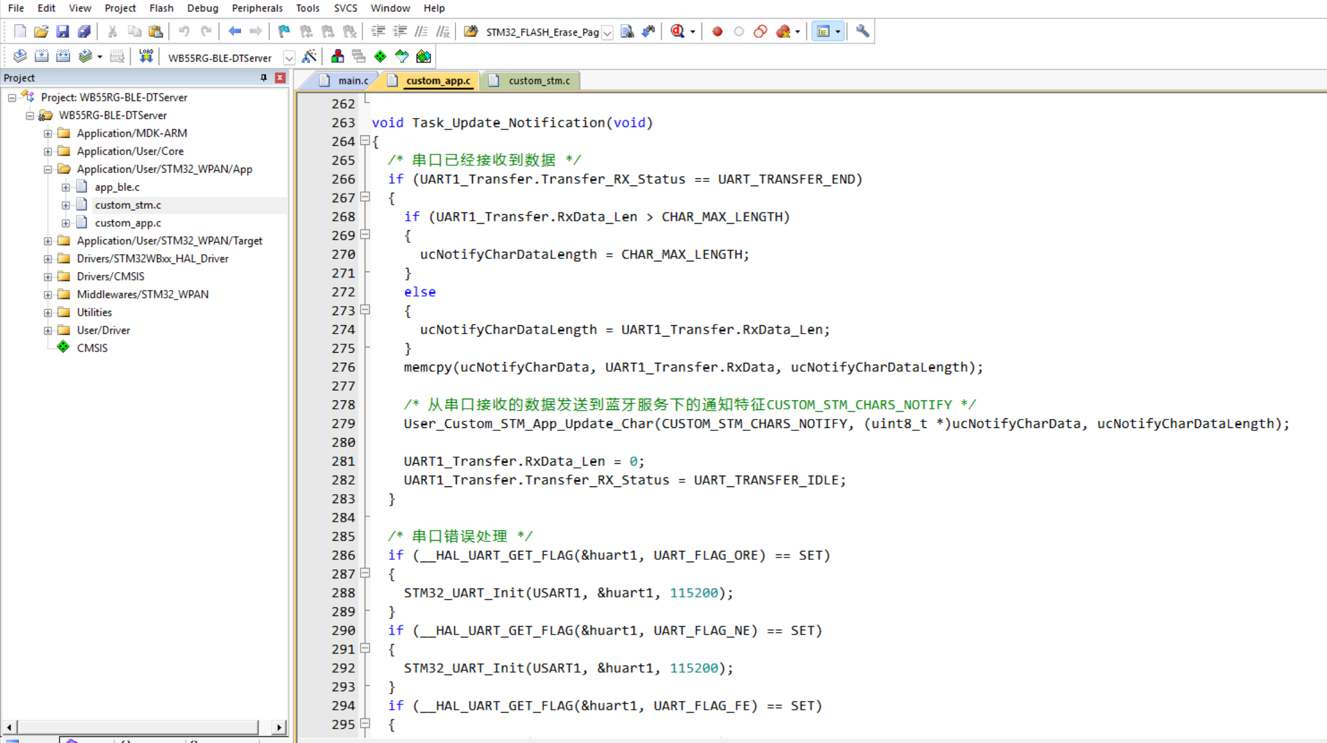Click right arrow of project horizontal scrollbar
This screenshot has height=743, width=1327.
(279, 727)
